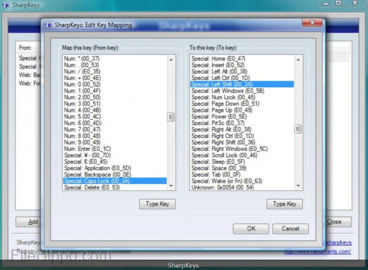Click the Close button in the main window
This screenshot has width=368, height=270.
339,222
